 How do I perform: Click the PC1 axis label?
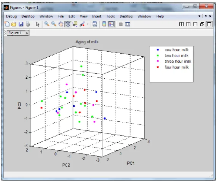click(x=130, y=163)
